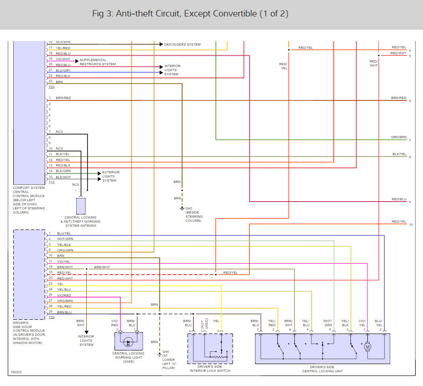
Task: Click the 'BRN/BLU' label at door module pin 29
Action: tap(64, 313)
